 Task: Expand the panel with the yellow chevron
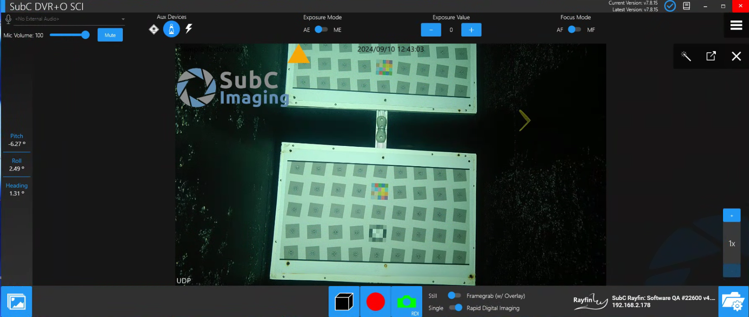pos(524,120)
